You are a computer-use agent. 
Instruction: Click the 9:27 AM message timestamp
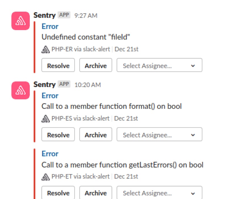[86, 16]
